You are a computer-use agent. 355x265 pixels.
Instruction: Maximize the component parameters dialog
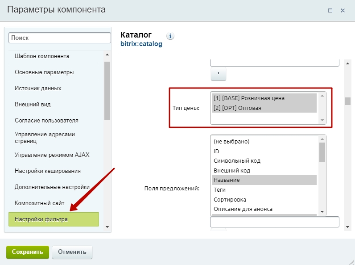coord(330,10)
